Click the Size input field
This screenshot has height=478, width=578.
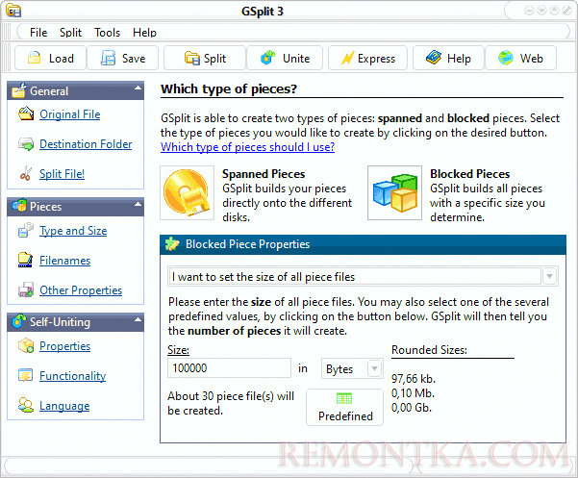click(229, 367)
